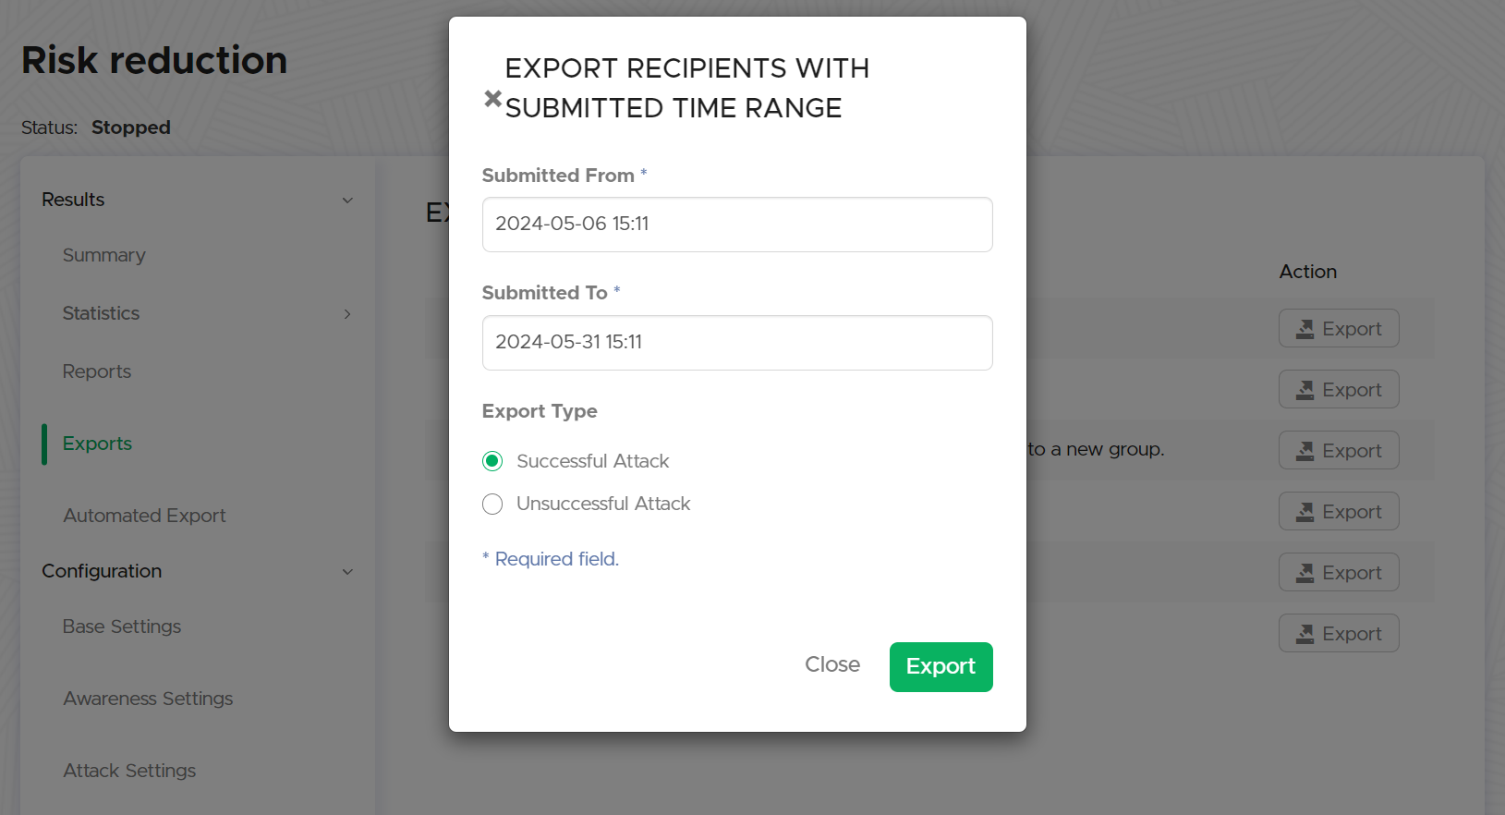
Task: Click the first Export button under Action
Action: pyautogui.click(x=1339, y=328)
